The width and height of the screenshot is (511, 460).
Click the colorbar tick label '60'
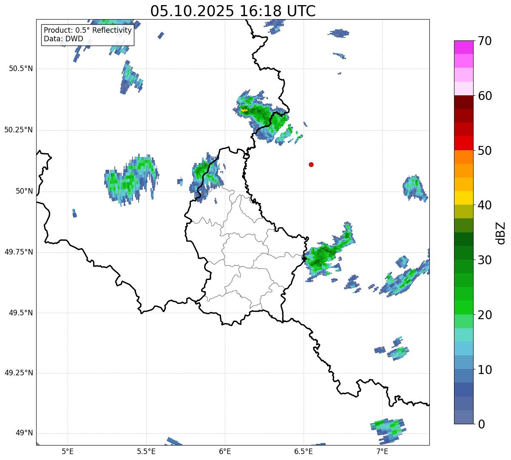point(485,96)
